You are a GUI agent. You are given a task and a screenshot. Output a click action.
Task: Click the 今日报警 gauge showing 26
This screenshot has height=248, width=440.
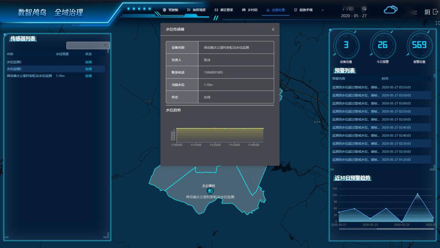pos(383,45)
